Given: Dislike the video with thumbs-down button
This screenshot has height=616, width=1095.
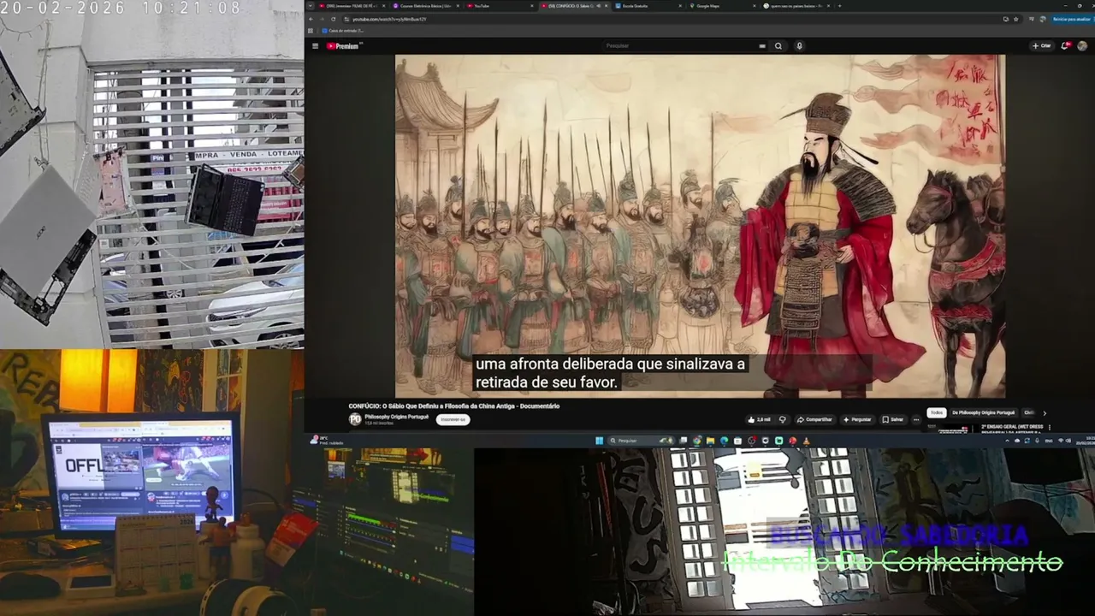Looking at the screenshot, I should tap(782, 419).
